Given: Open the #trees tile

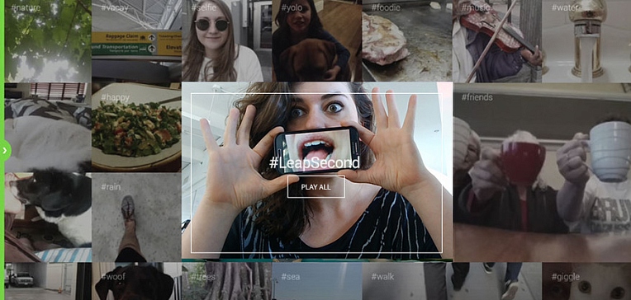Looking at the screenshot, I should tap(226, 281).
